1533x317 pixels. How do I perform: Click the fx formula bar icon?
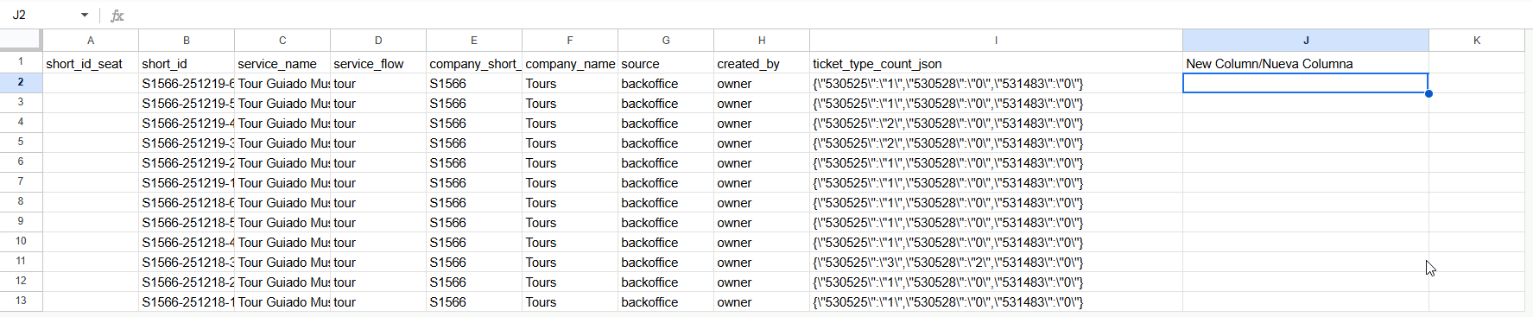[117, 16]
